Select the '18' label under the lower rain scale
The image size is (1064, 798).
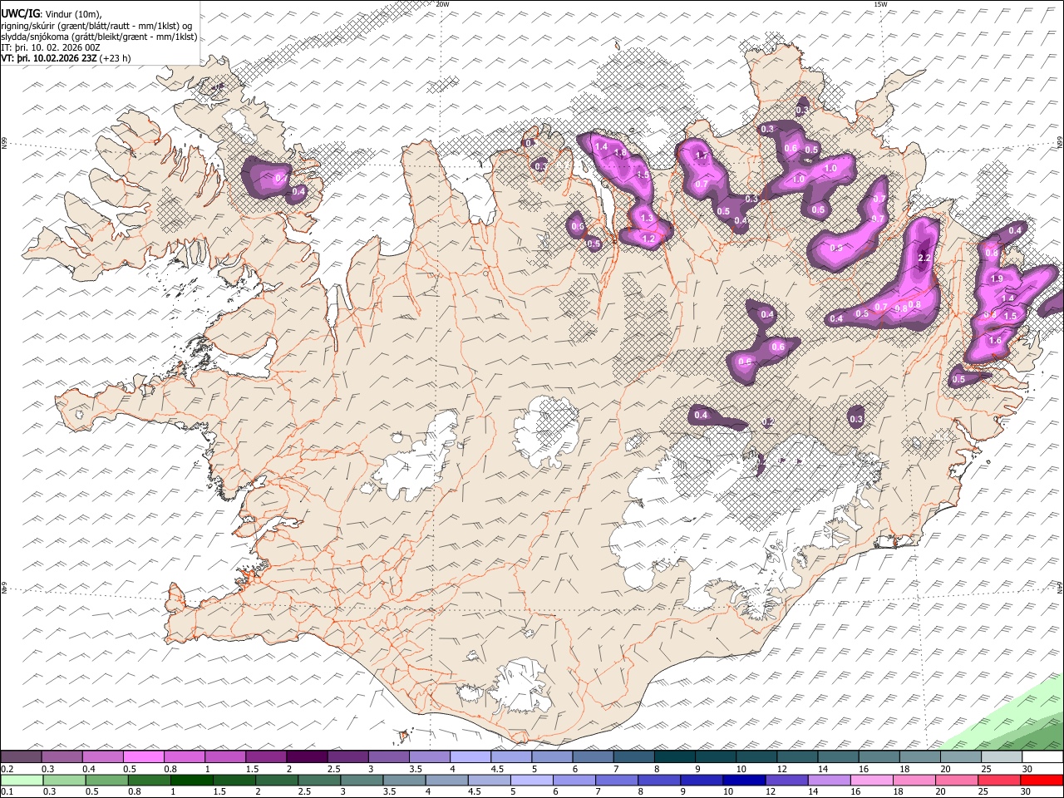899,791
